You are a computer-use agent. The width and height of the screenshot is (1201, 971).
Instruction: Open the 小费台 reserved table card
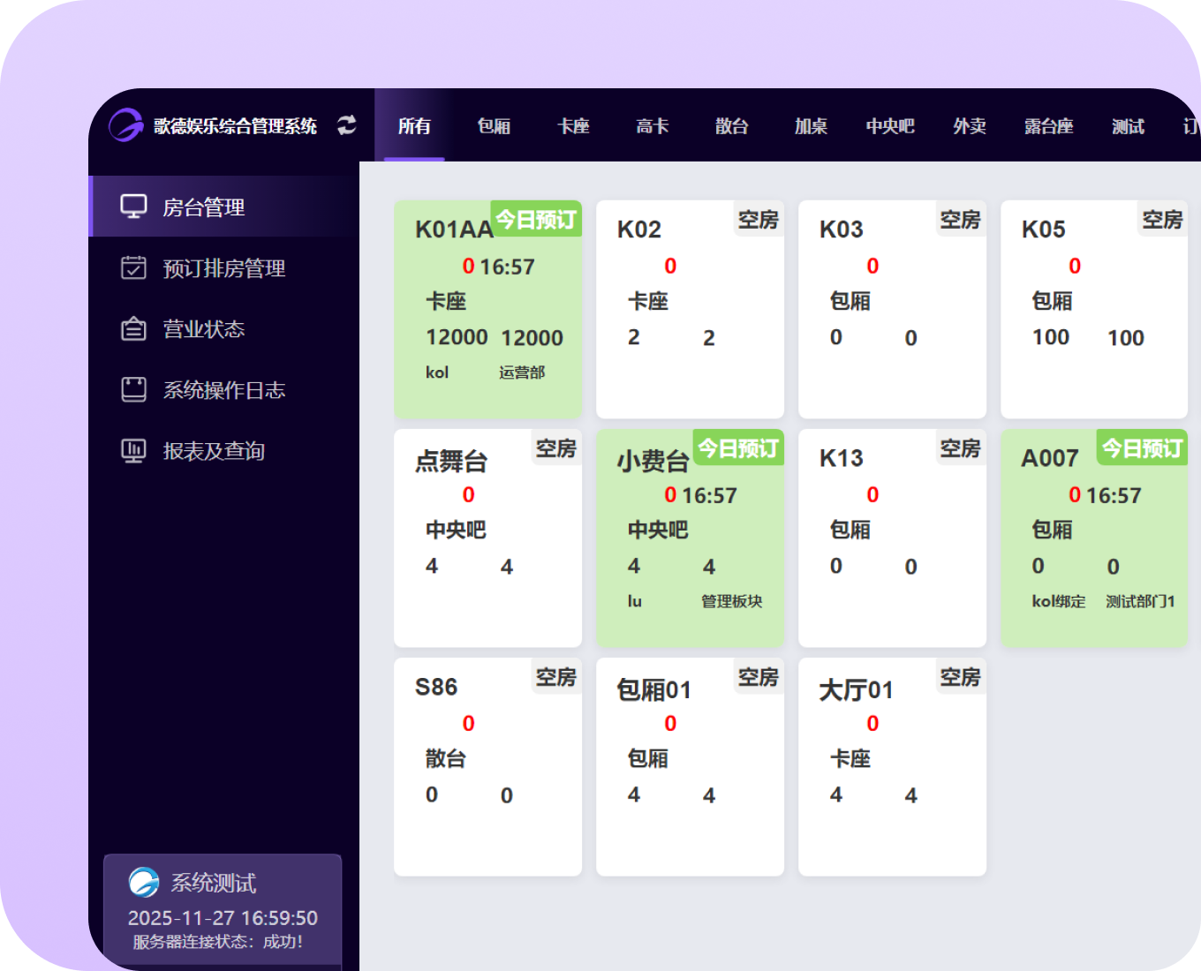pyautogui.click(x=690, y=538)
